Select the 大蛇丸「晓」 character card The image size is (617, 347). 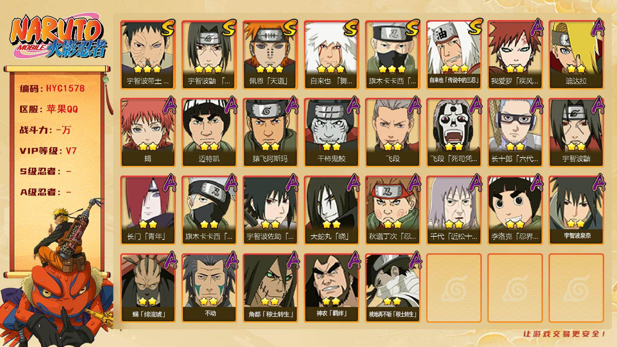[331, 210]
